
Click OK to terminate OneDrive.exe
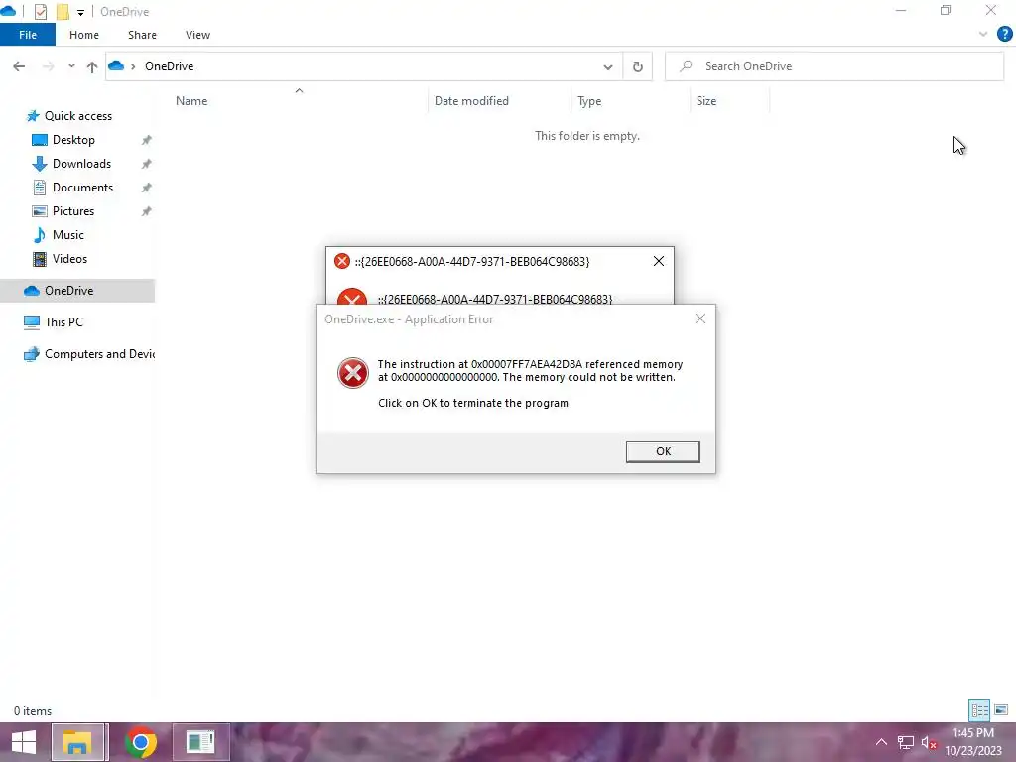[662, 451]
